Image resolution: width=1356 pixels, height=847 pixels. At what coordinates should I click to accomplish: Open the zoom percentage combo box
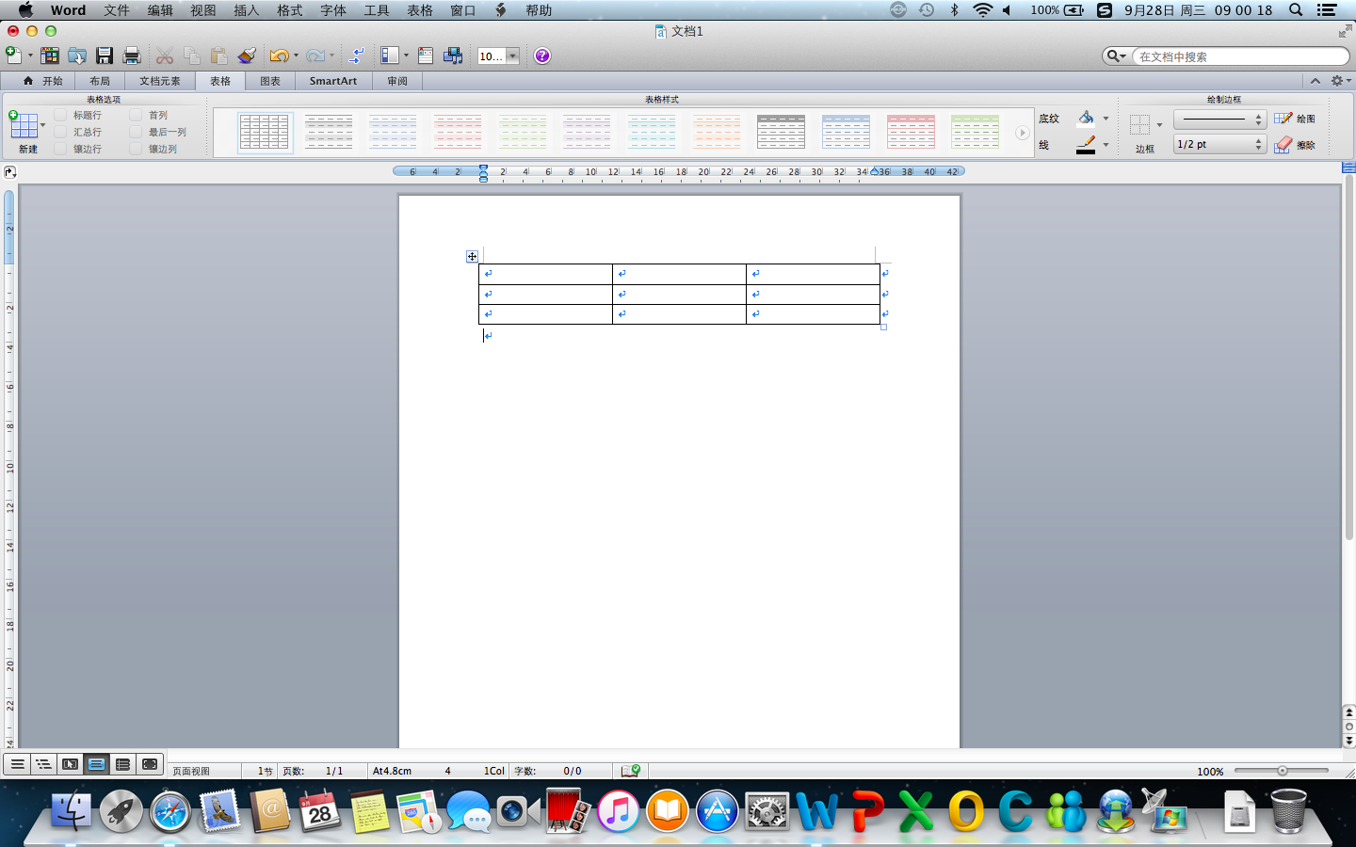click(x=498, y=56)
